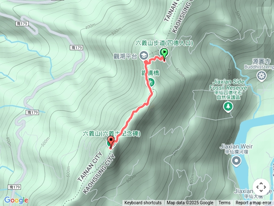Click the 觀湖平台 text label

(125, 56)
